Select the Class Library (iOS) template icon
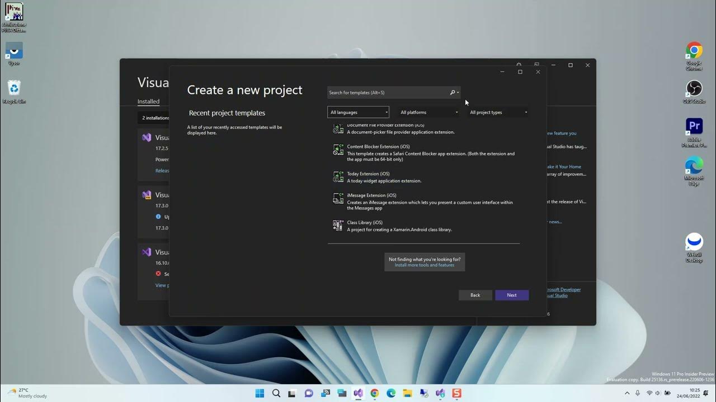The width and height of the screenshot is (716, 402). (338, 226)
